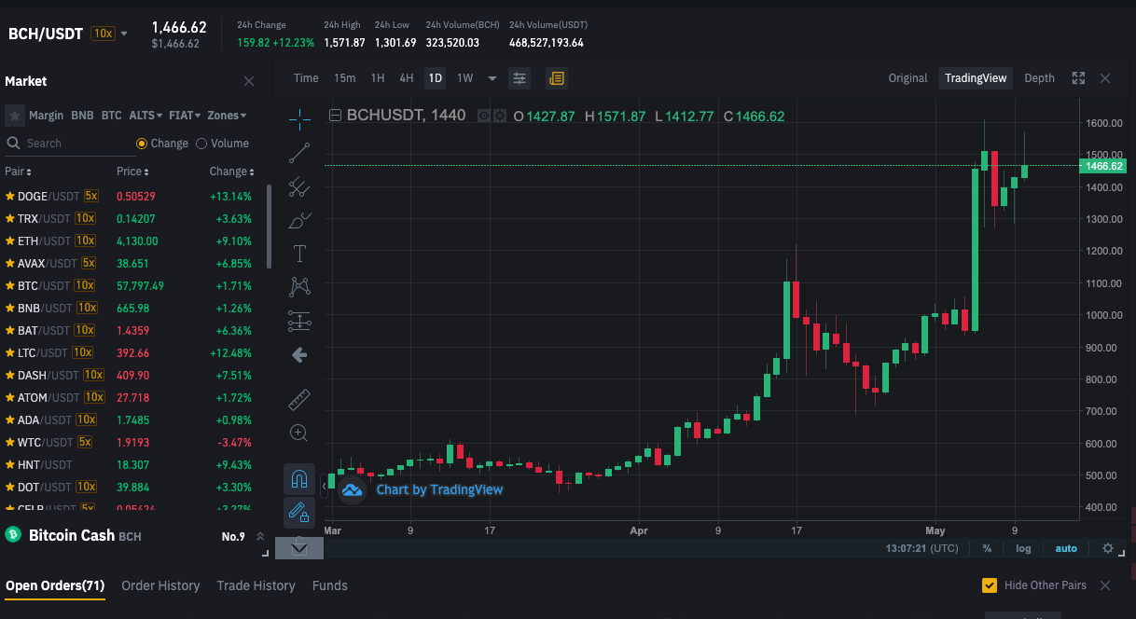Set chart interval to 1W
Viewport: 1136px width, 619px height.
[x=464, y=78]
